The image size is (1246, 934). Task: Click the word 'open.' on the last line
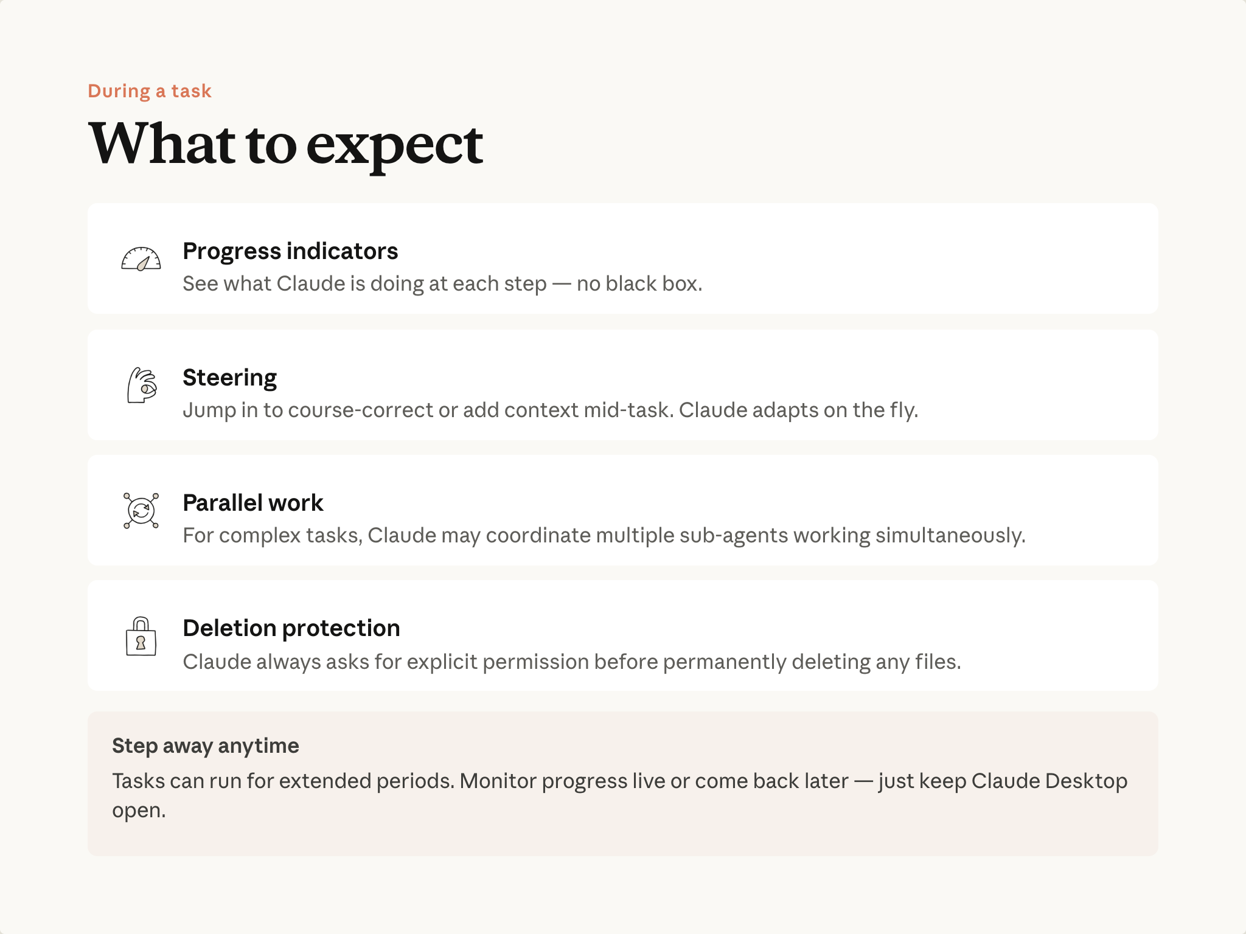139,811
